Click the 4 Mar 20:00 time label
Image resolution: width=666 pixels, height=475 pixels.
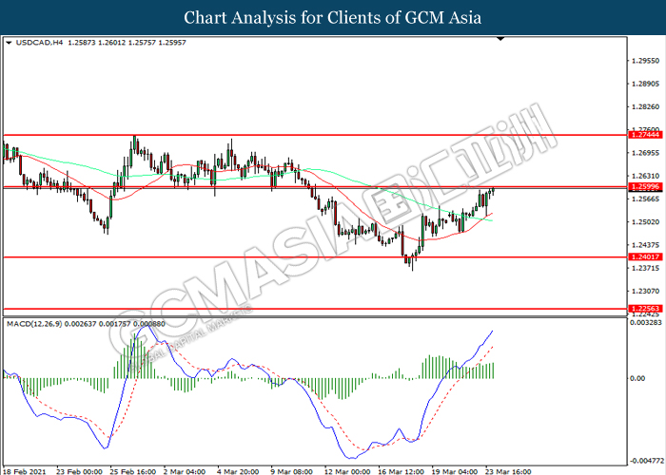pos(238,471)
